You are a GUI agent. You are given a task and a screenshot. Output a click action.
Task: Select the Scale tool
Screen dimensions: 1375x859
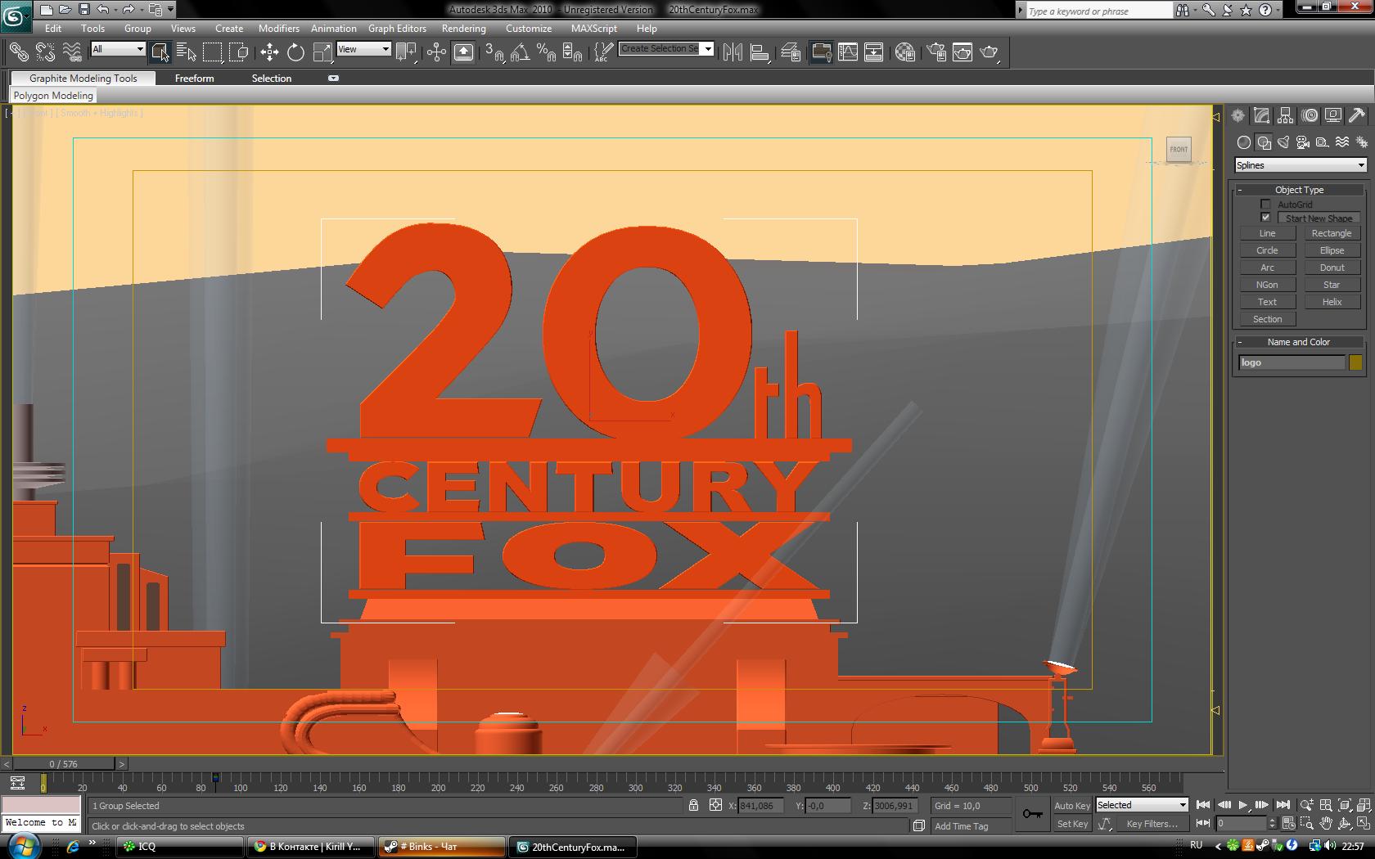click(322, 52)
